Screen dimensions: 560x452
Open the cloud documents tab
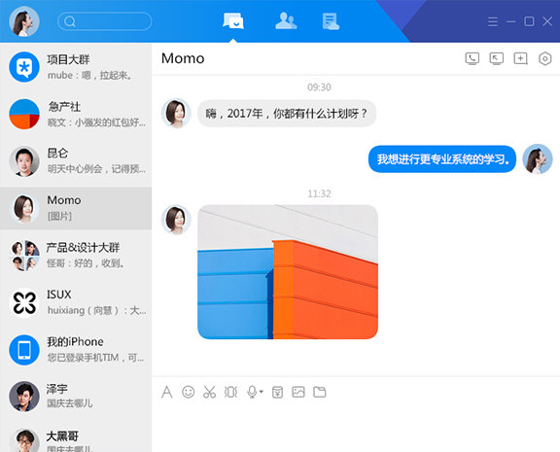tap(331, 21)
